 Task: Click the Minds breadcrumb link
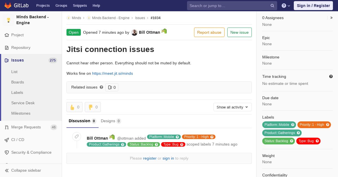(x=76, y=18)
